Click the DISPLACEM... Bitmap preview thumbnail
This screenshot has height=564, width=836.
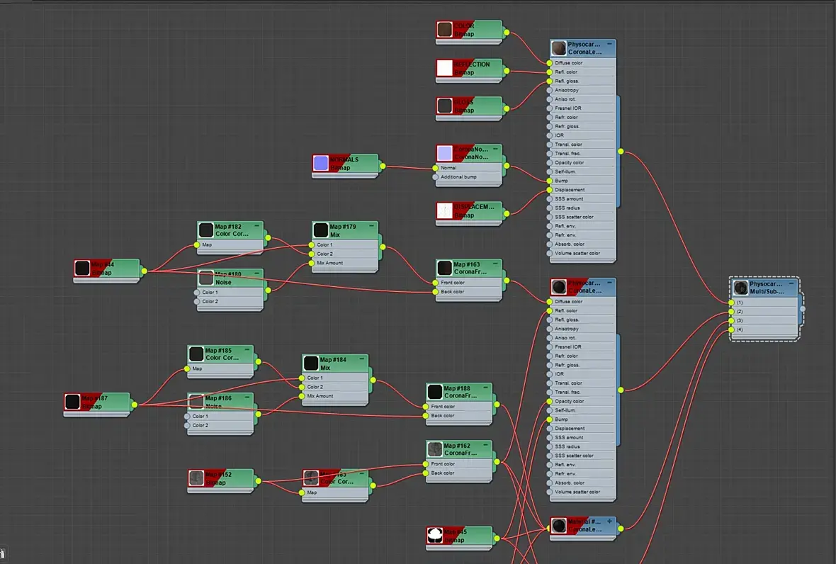445,210
